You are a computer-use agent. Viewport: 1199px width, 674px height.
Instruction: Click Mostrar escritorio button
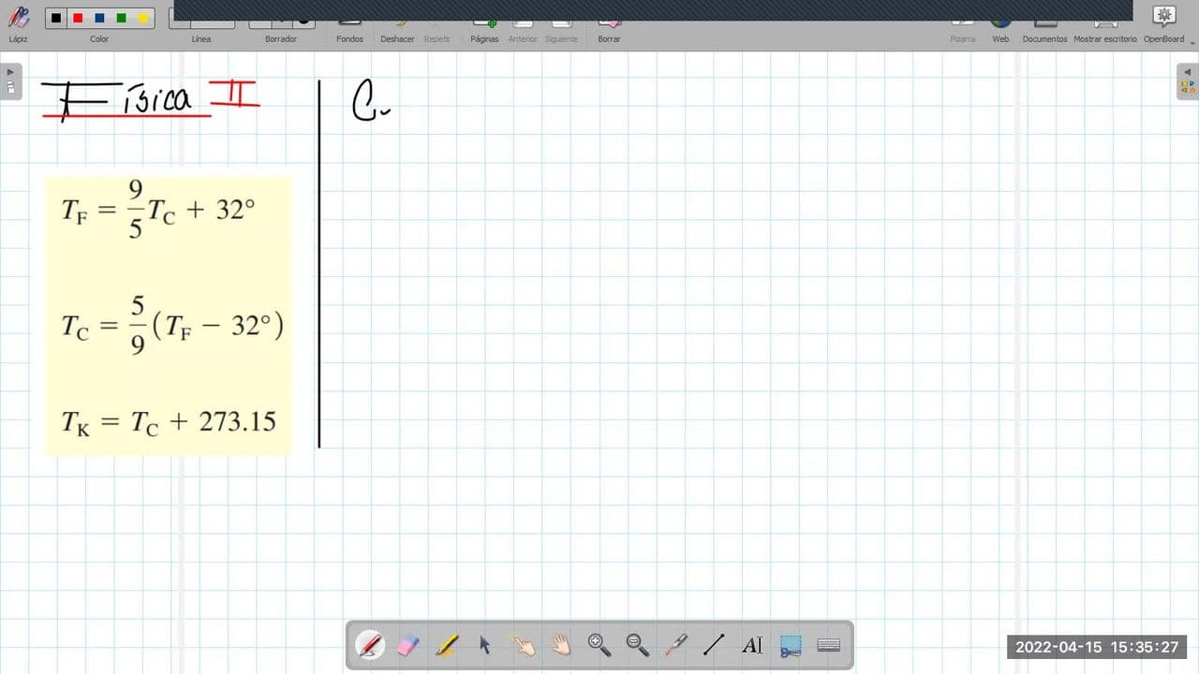pos(1105,26)
